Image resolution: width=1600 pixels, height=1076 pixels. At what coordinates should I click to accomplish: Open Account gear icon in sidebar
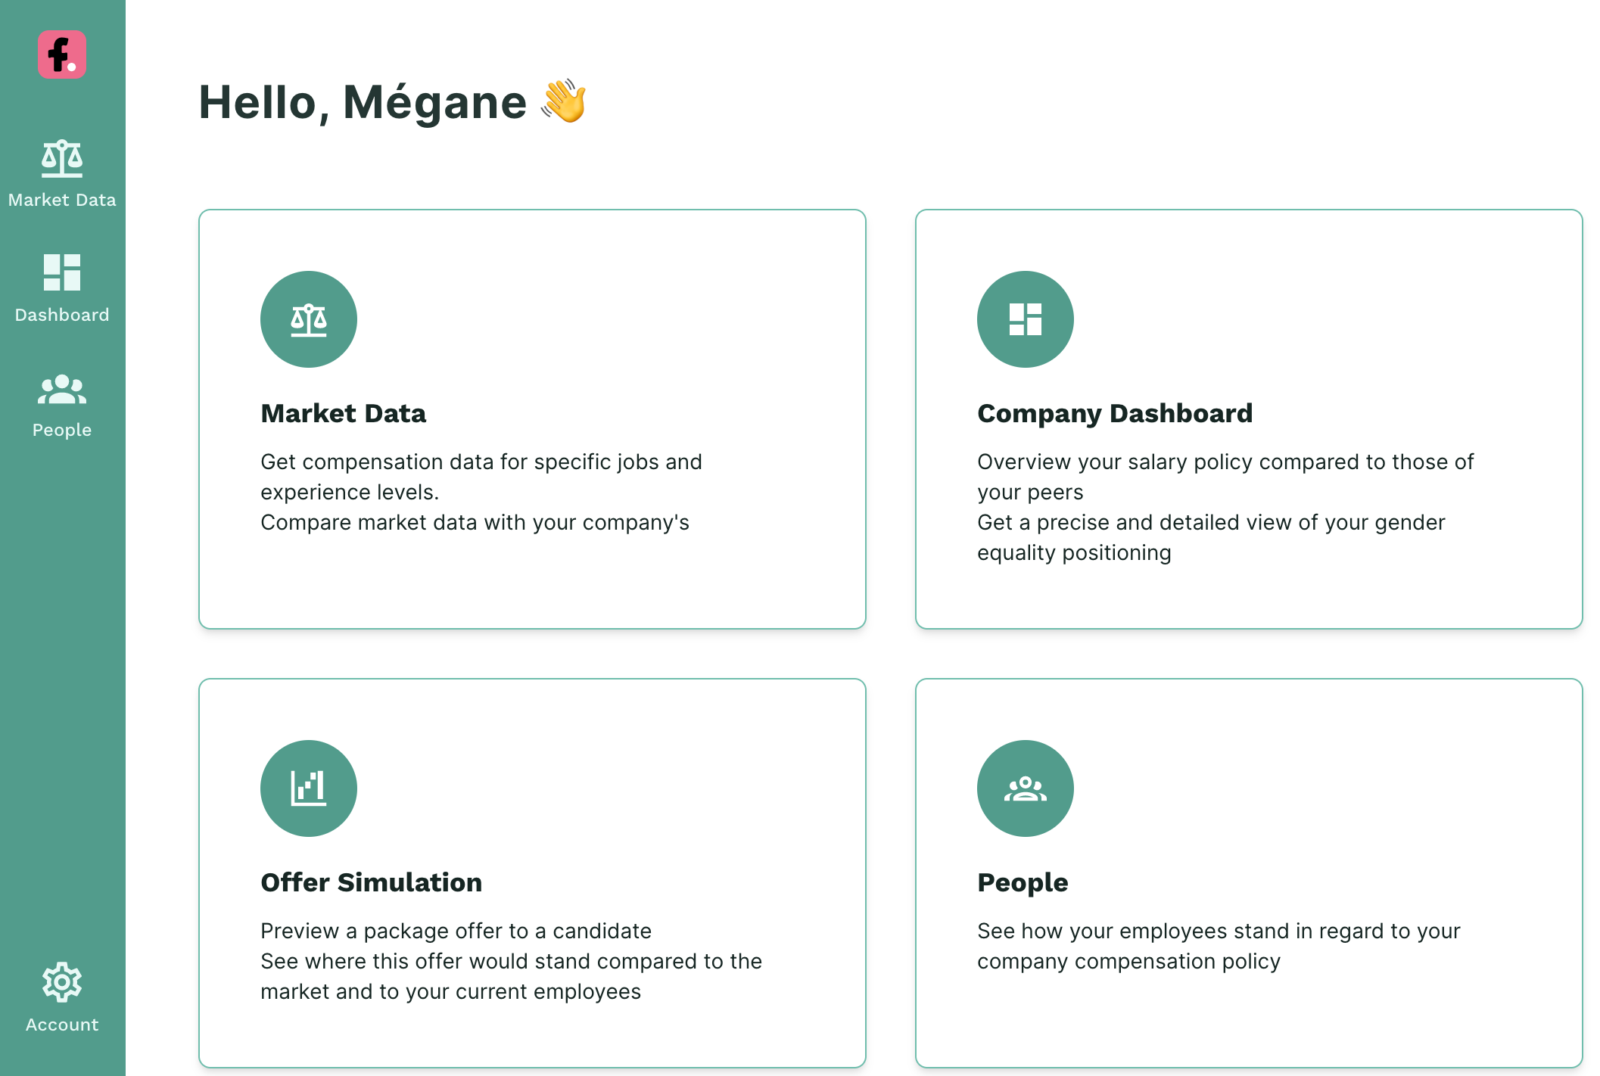click(x=62, y=982)
